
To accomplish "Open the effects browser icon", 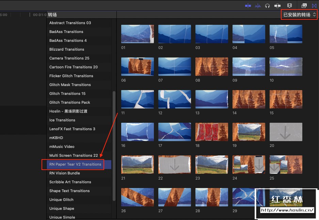I will (304, 5).
